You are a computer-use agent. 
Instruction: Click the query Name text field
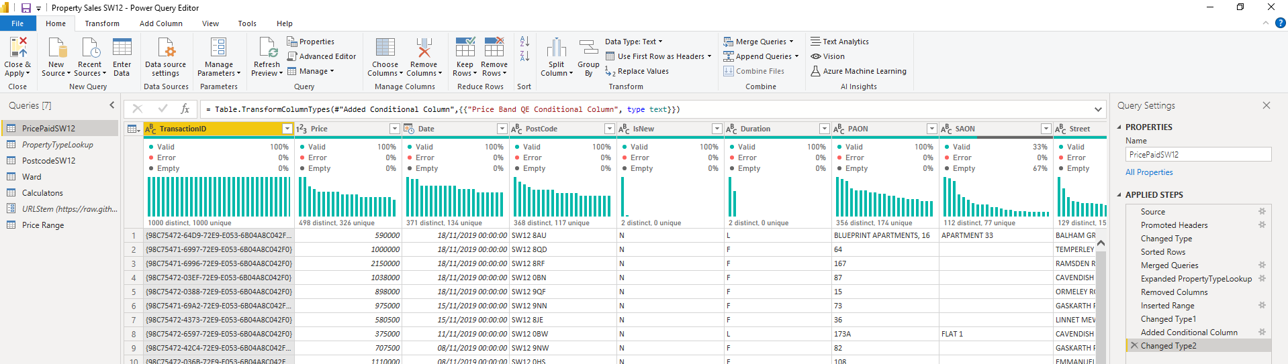1198,154
